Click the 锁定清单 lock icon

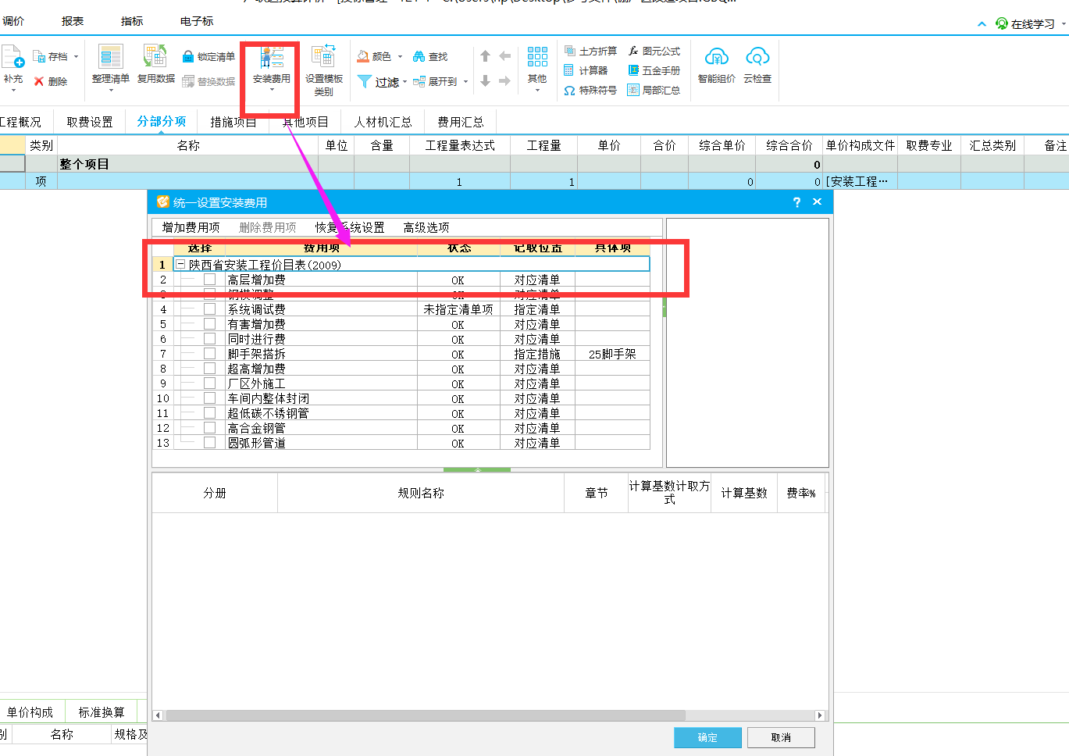[x=188, y=57]
